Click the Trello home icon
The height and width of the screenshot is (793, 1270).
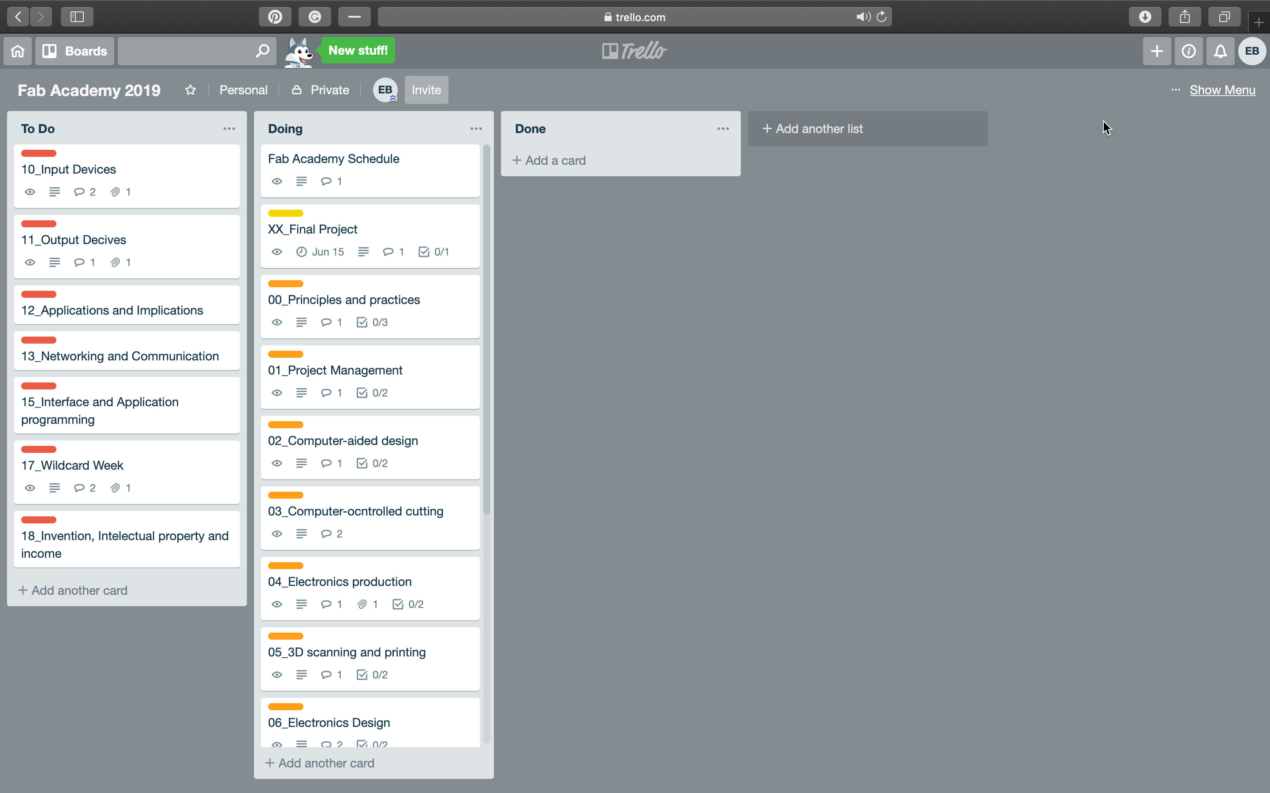[x=18, y=51]
